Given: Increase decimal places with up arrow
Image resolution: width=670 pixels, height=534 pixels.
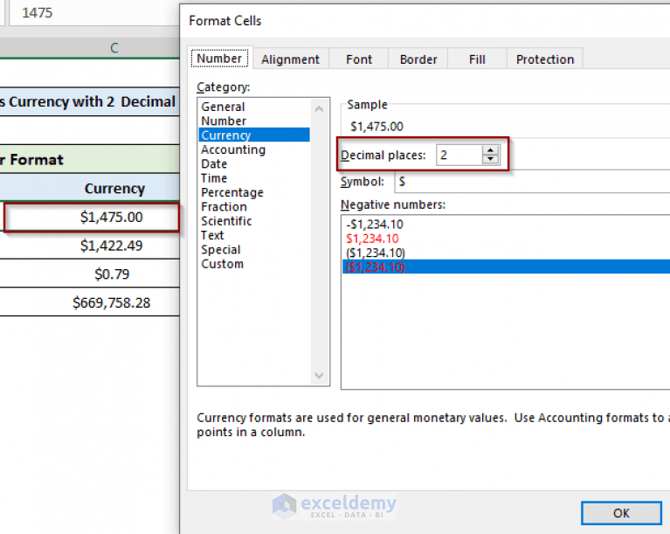Looking at the screenshot, I should (491, 150).
